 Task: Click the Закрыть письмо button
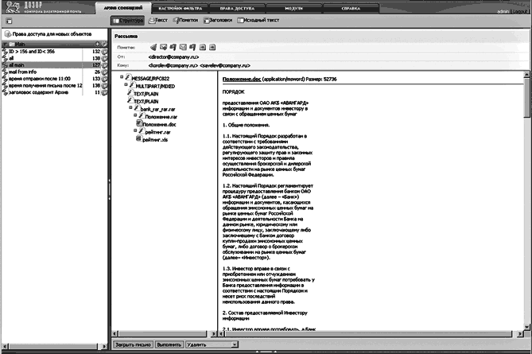click(x=133, y=344)
